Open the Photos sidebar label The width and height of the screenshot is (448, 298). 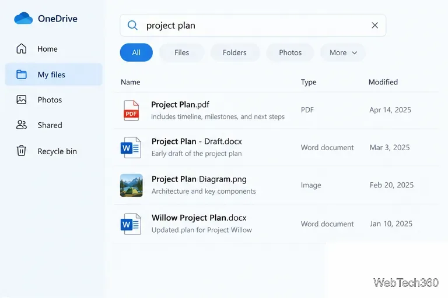point(50,100)
